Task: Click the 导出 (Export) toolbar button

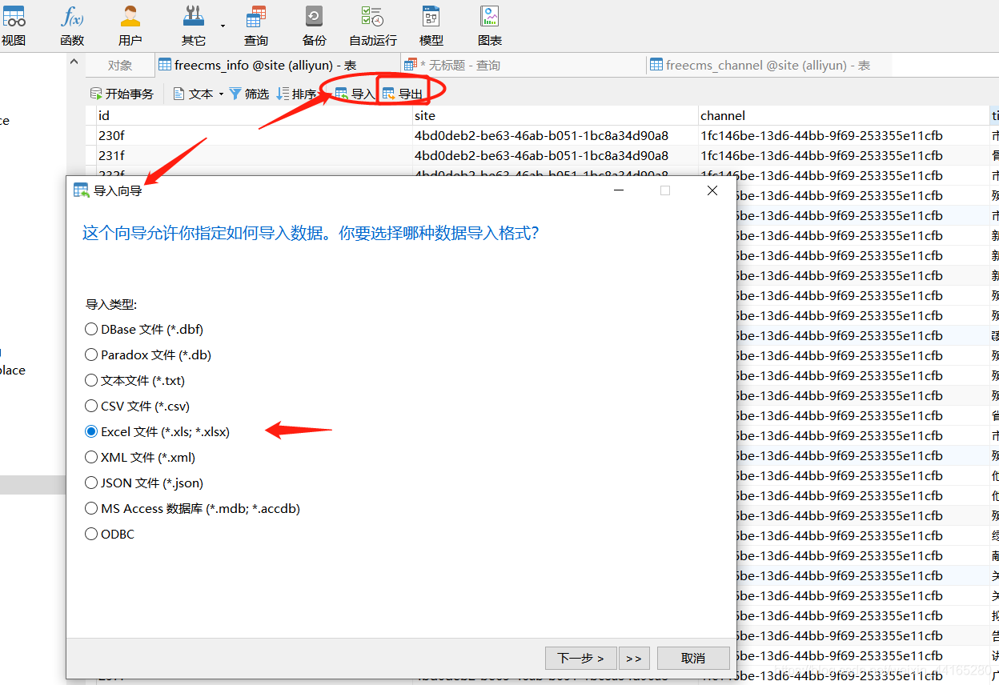Action: [403, 94]
